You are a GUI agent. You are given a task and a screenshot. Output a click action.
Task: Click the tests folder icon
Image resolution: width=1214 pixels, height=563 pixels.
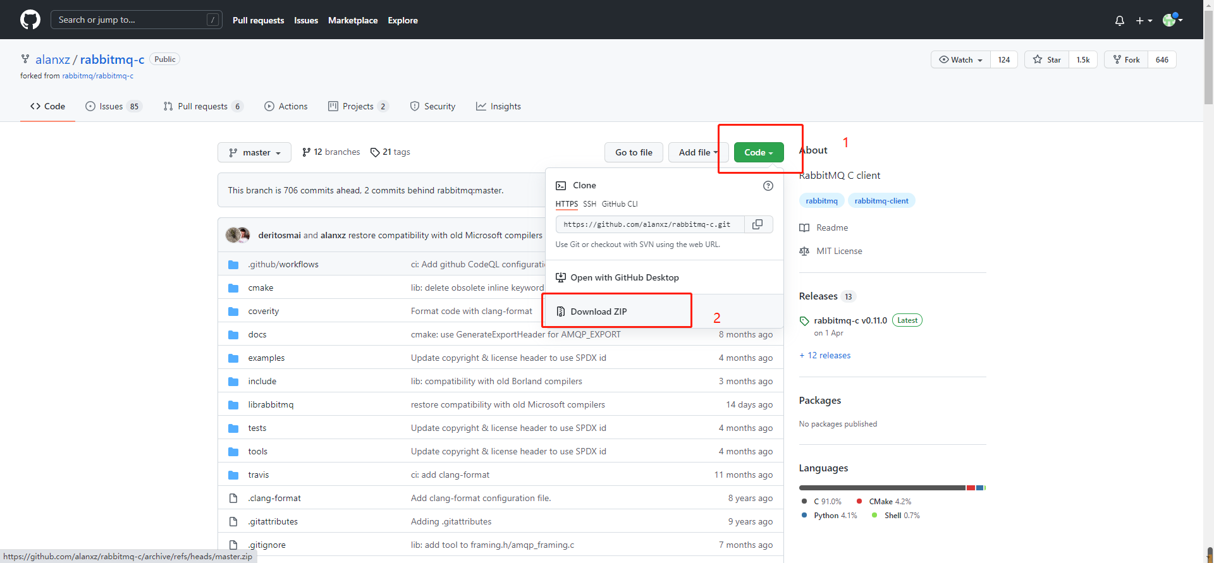[x=233, y=428]
